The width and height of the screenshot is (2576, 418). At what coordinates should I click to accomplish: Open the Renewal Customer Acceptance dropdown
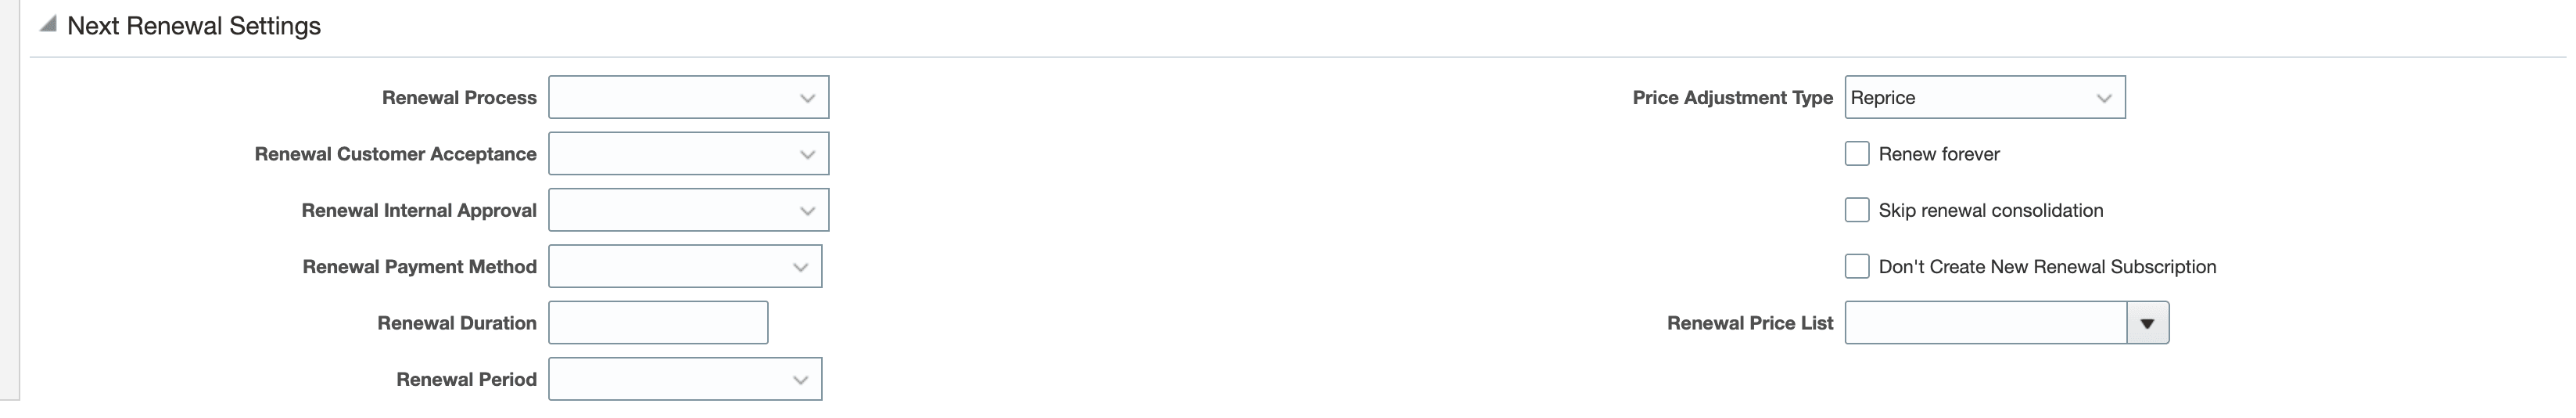point(688,154)
